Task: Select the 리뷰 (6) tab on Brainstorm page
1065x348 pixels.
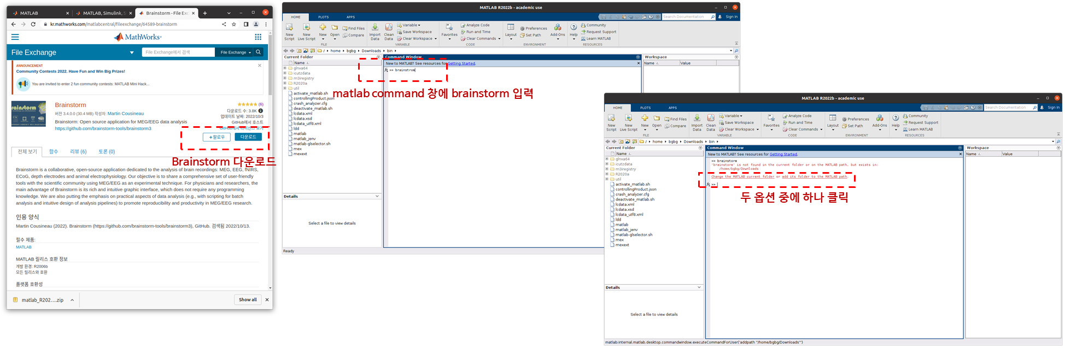Action: tap(78, 151)
